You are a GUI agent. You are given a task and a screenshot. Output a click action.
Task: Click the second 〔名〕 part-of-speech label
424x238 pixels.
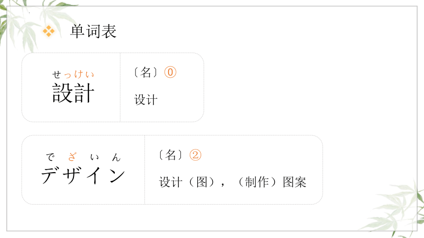(x=171, y=155)
